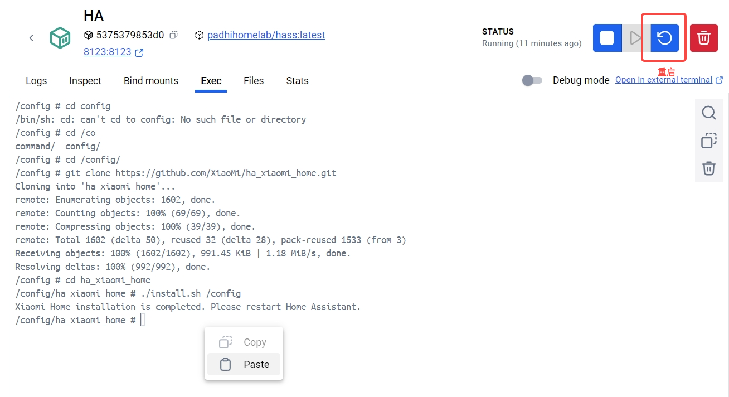Image resolution: width=729 pixels, height=397 pixels.
Task: Go to the Bind mounts tab
Action: coord(151,81)
